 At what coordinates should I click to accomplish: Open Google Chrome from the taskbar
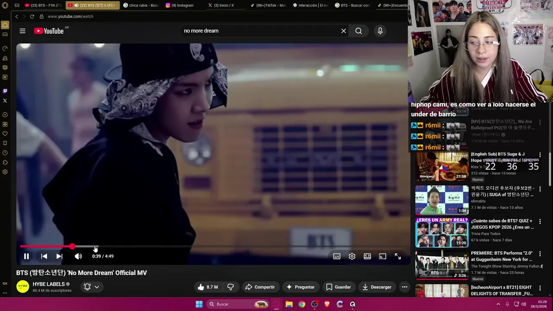[302, 304]
